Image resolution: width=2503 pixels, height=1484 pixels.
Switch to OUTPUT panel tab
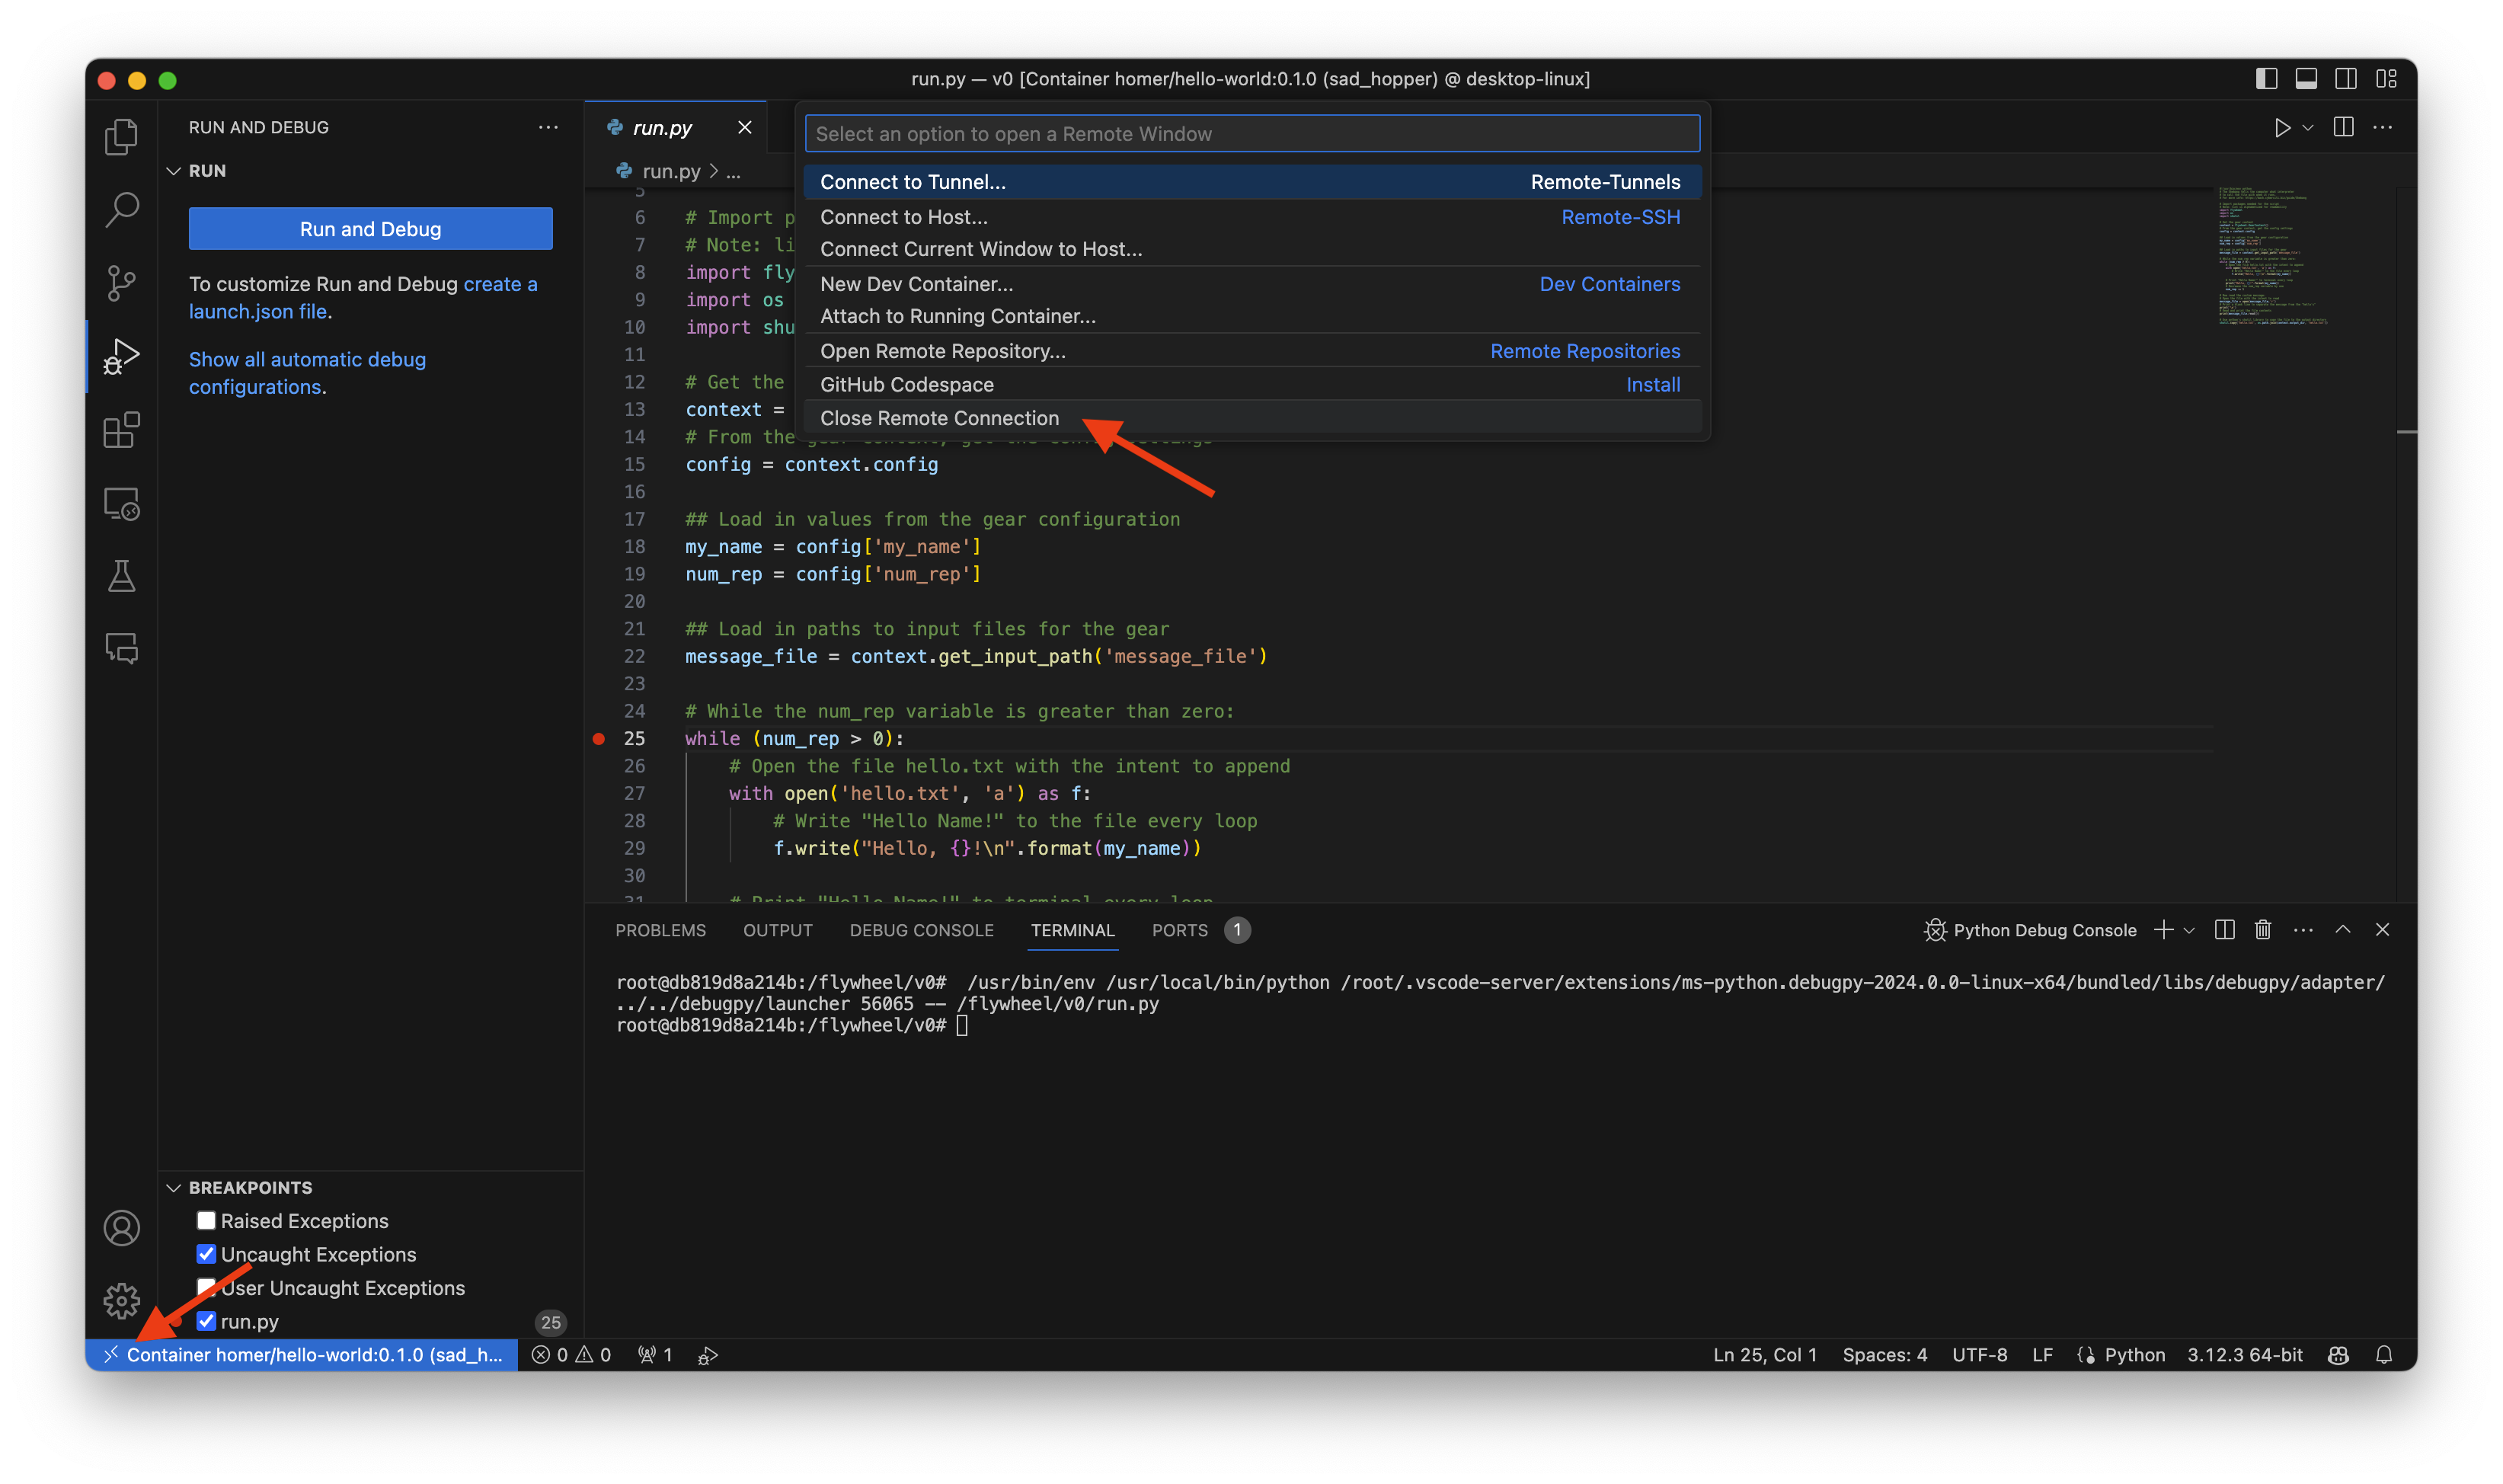coord(778,930)
